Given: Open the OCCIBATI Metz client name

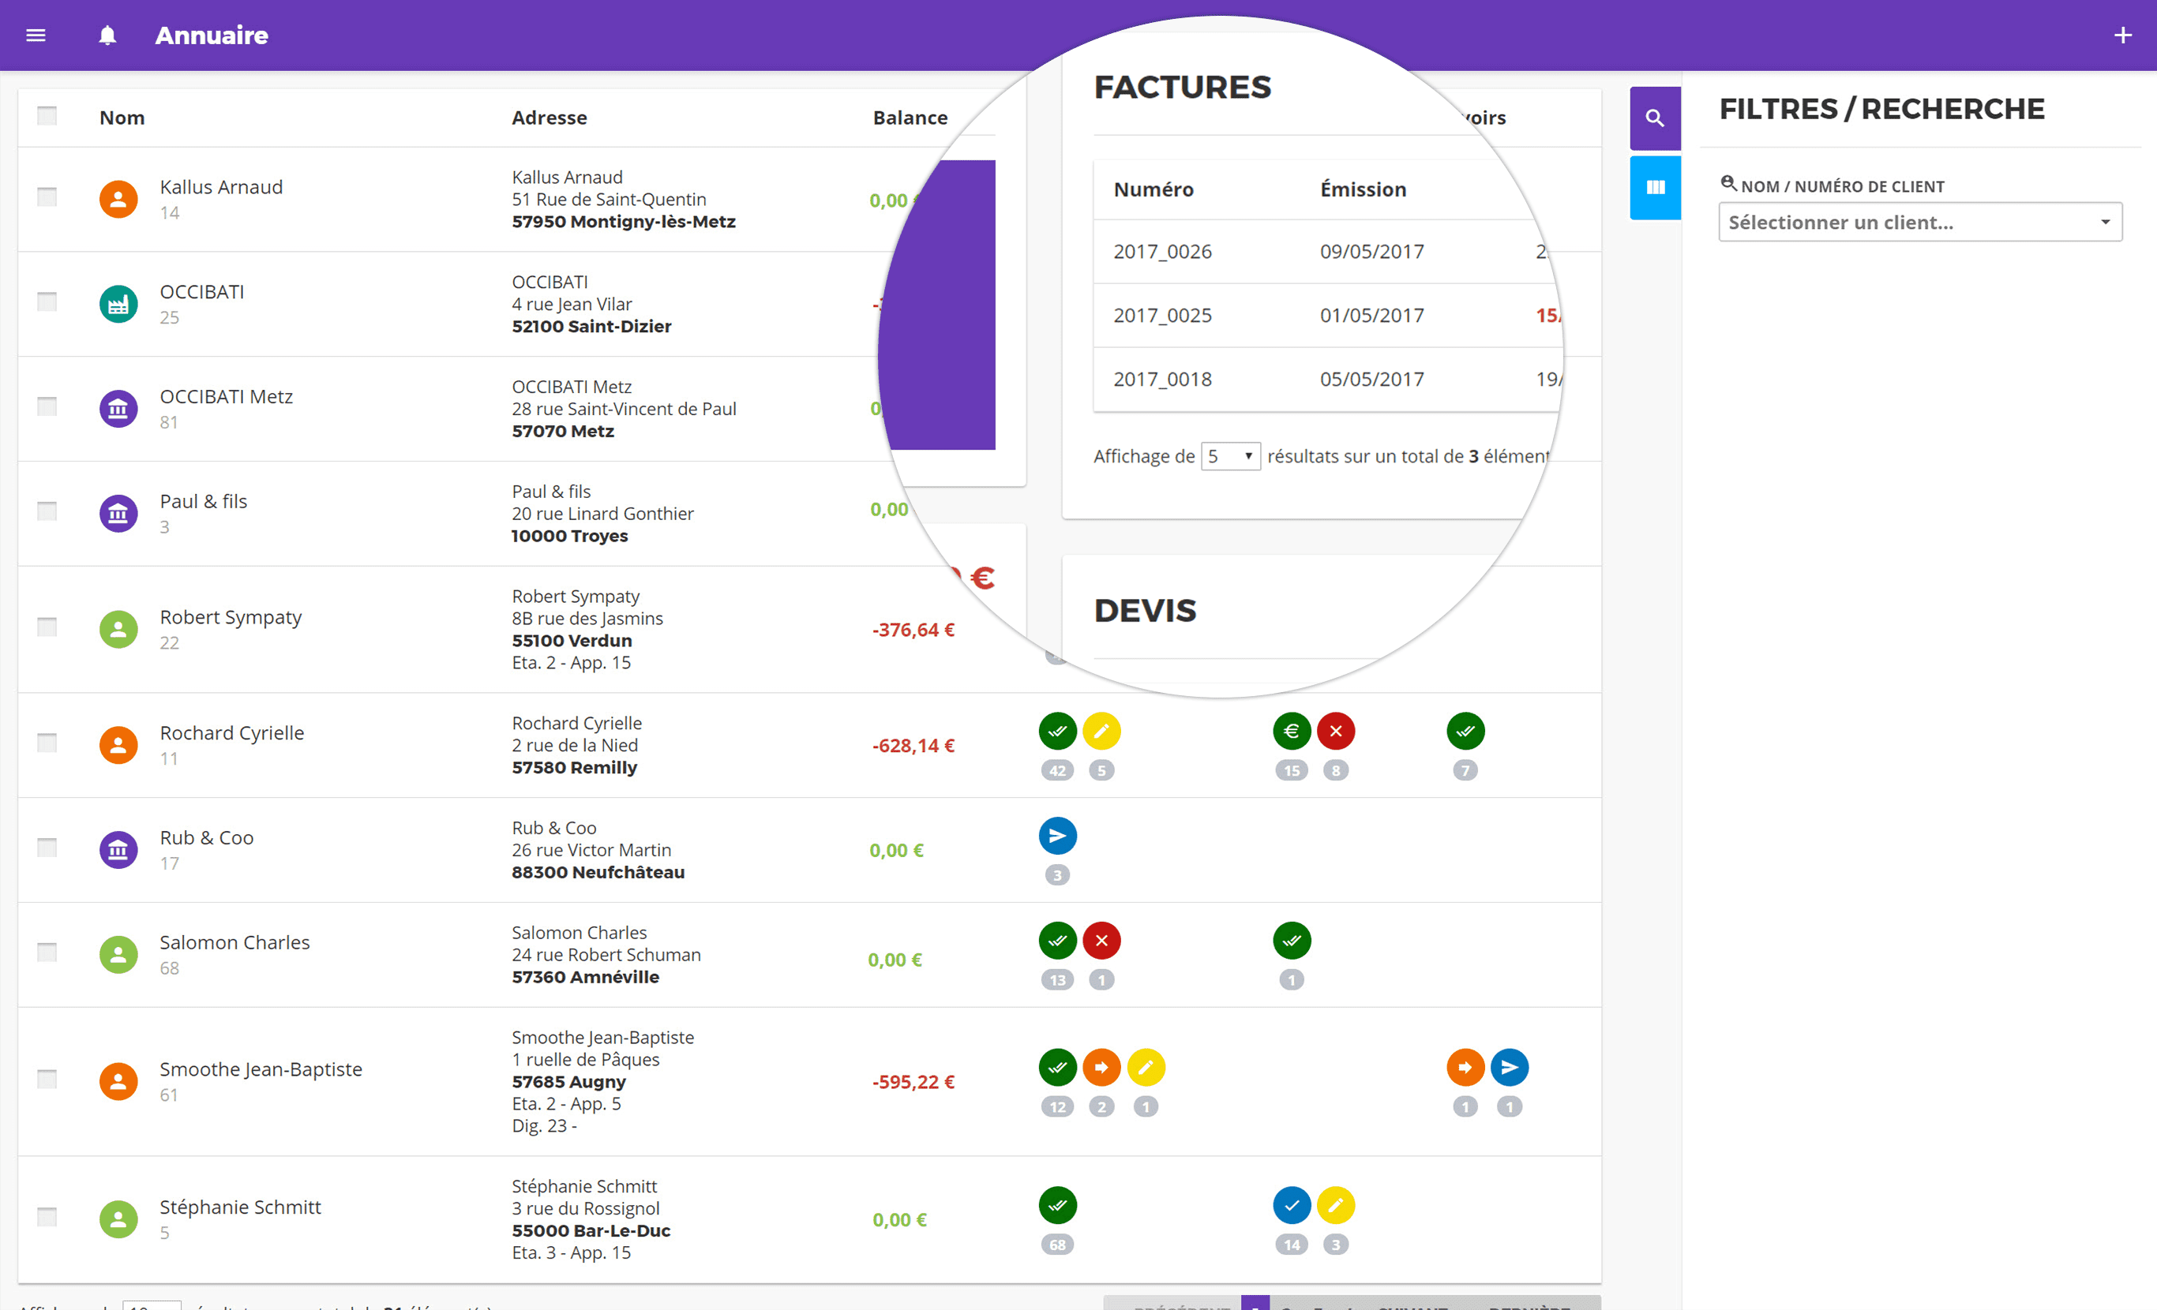Looking at the screenshot, I should point(226,396).
